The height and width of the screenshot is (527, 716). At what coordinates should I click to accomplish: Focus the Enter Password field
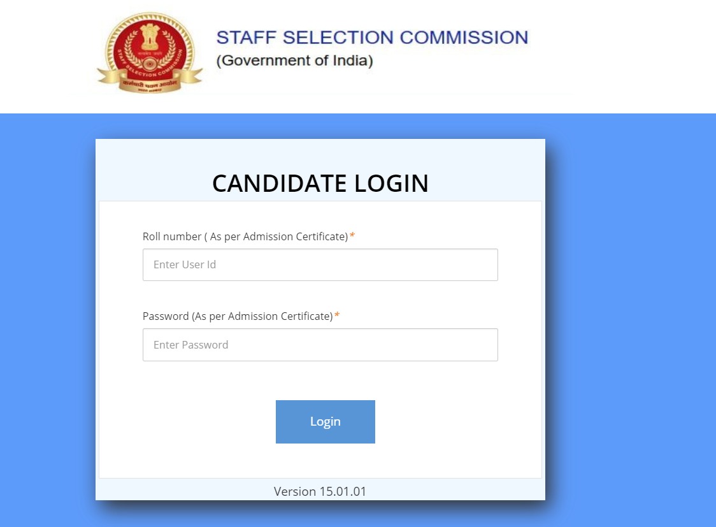(320, 345)
